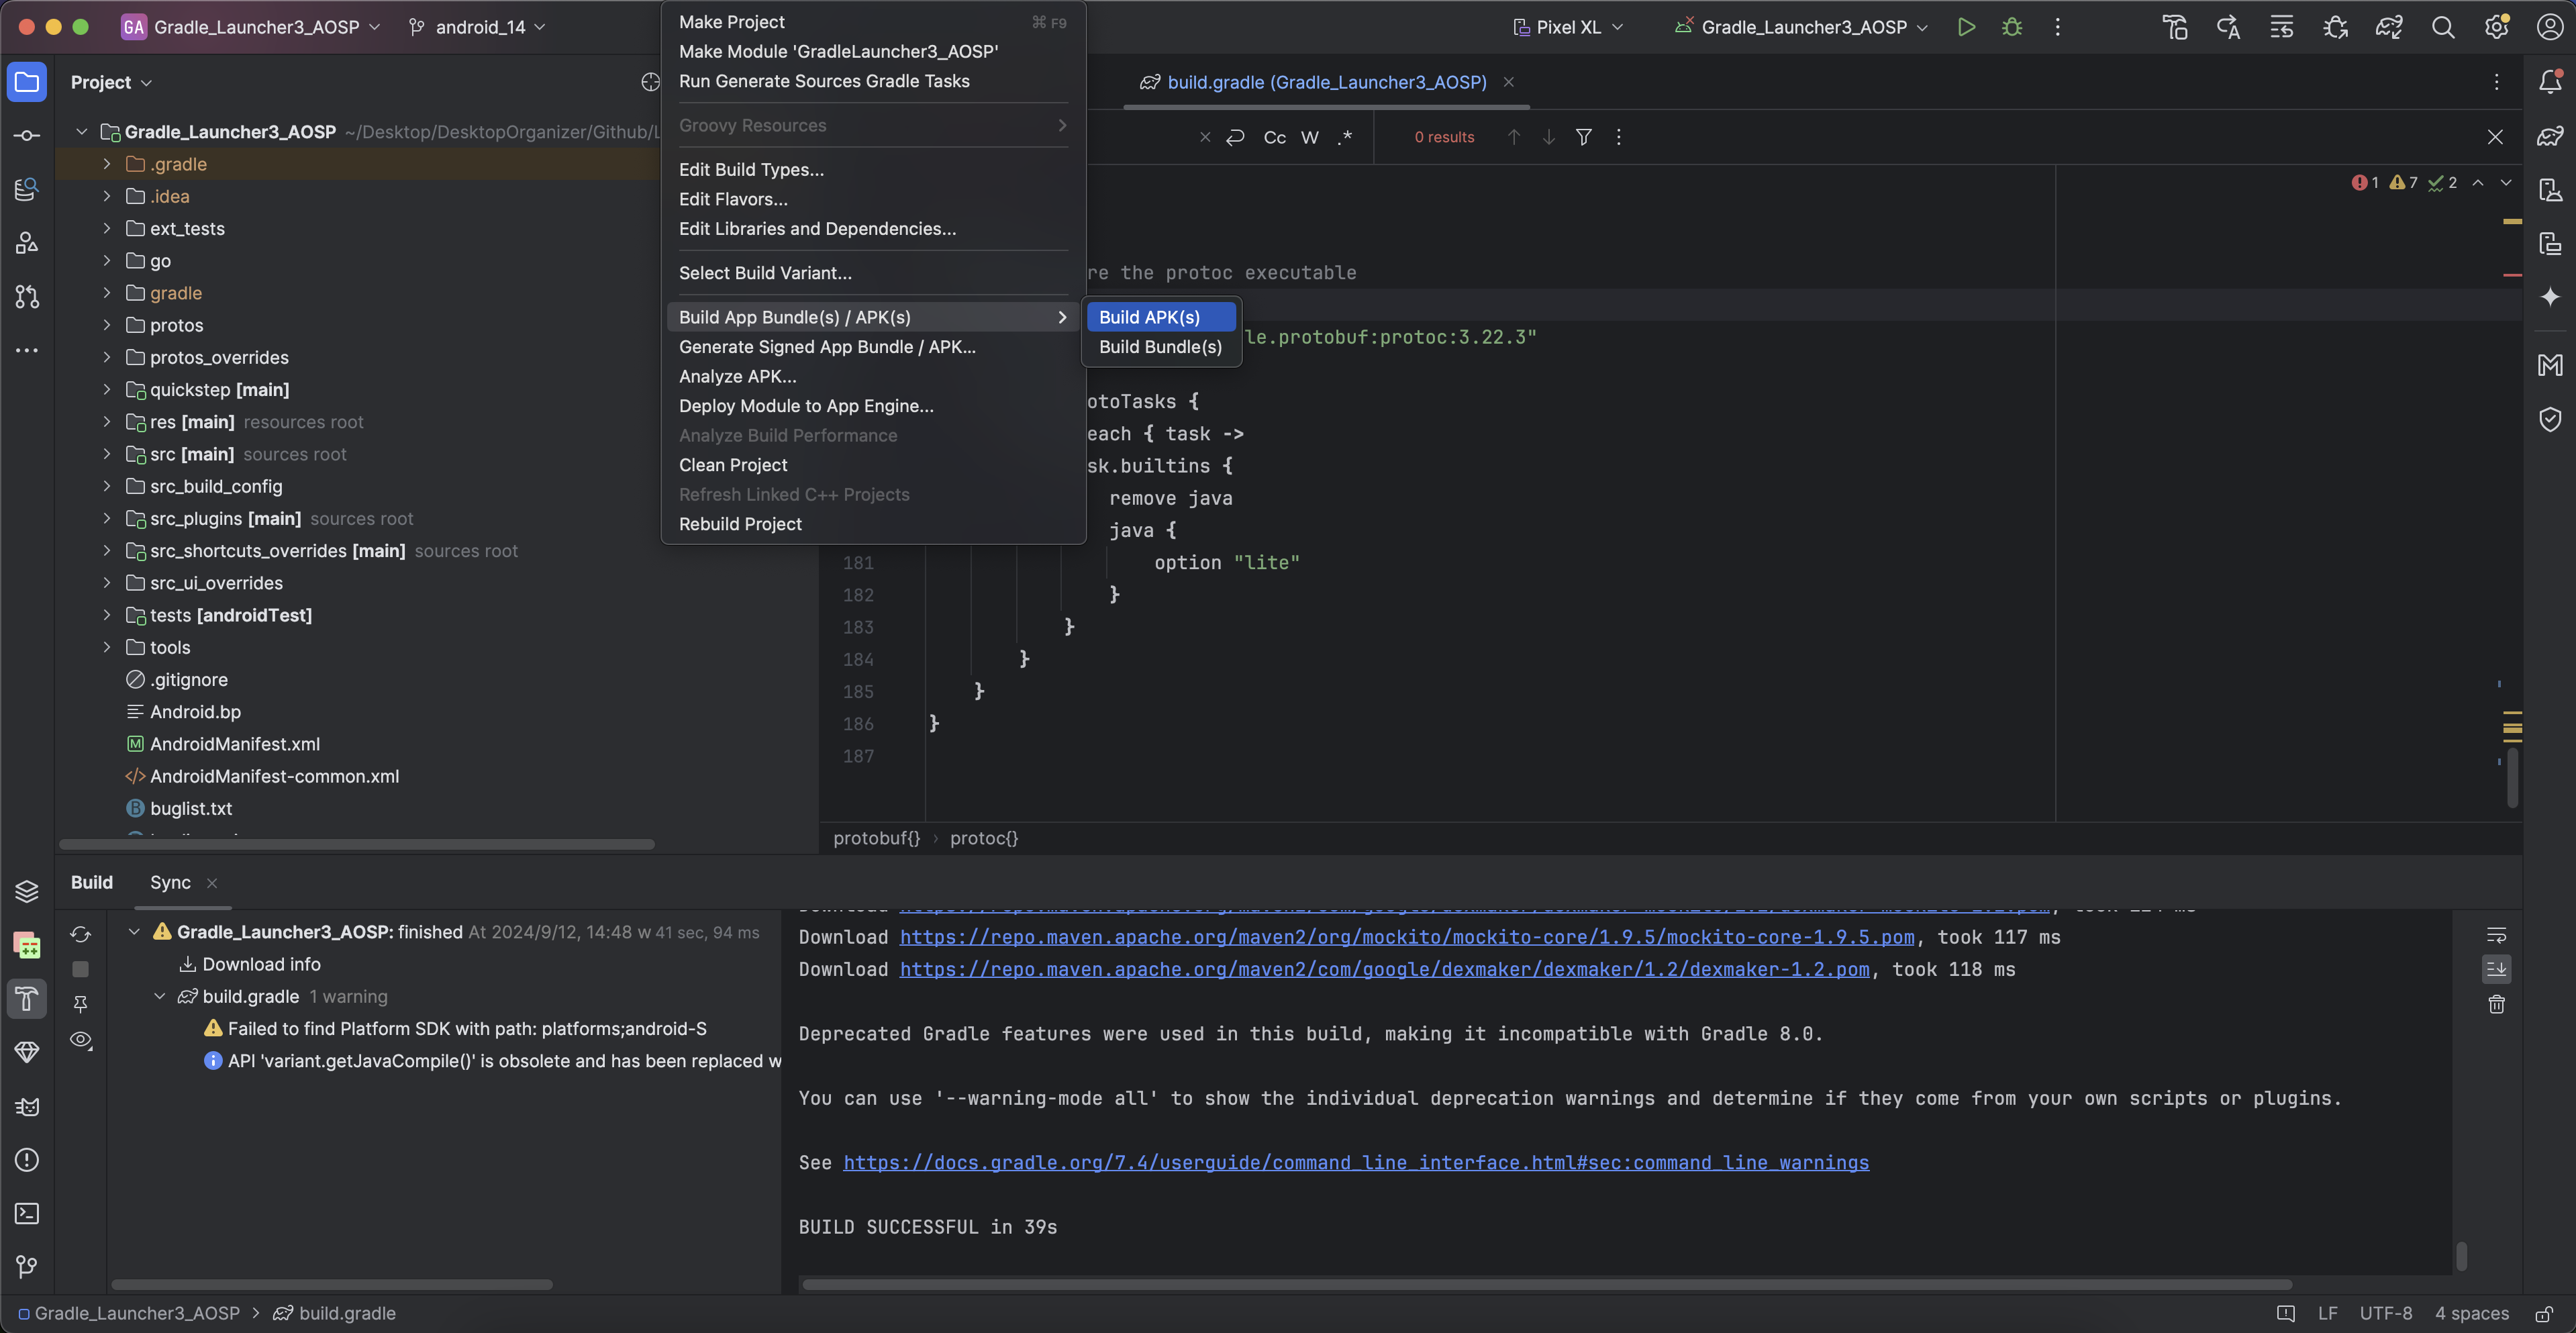Open Gradle command line warnings docs link

point(1356,1163)
